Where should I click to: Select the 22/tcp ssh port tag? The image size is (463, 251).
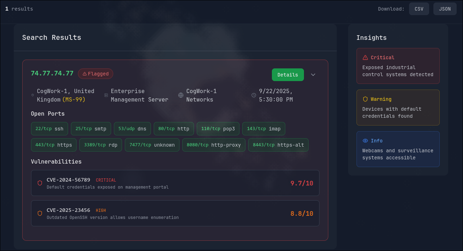[x=49, y=129]
